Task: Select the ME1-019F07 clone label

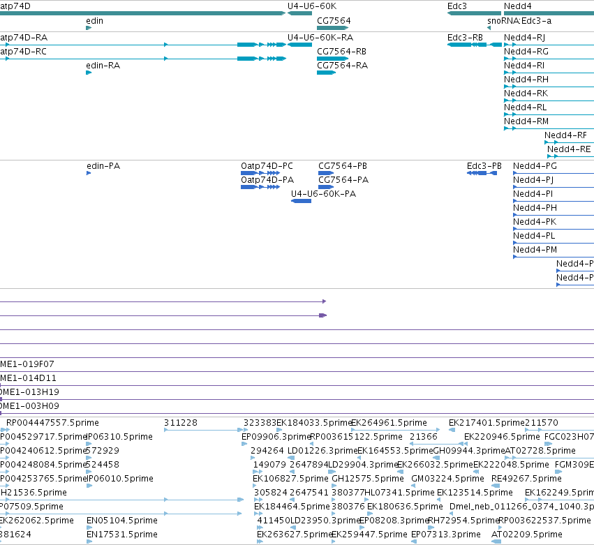Action: [27, 364]
